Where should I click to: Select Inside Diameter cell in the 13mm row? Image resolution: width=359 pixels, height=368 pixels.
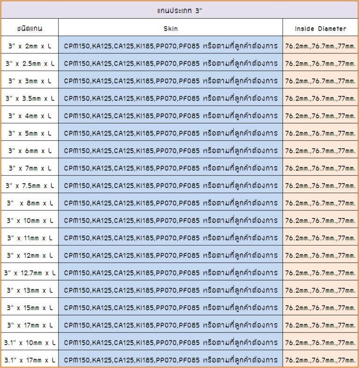tap(320, 289)
